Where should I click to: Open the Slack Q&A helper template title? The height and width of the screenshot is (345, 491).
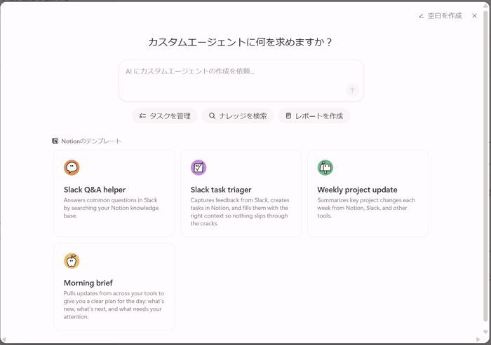[95, 190]
